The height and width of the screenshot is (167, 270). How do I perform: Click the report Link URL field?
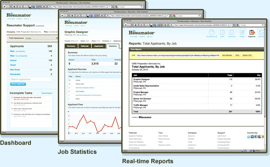point(178,56)
